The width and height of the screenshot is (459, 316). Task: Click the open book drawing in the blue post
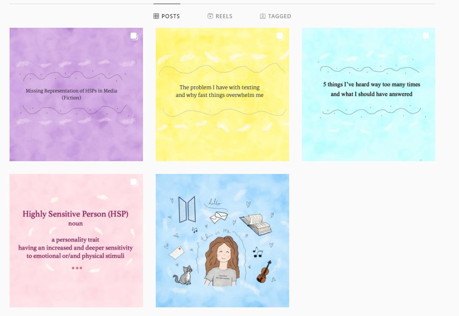point(256,224)
